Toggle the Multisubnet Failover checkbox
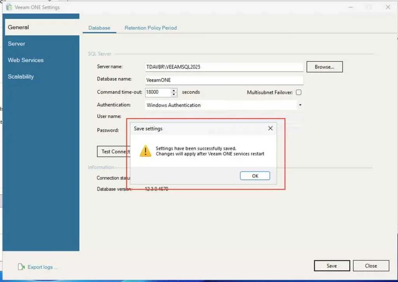 click(299, 92)
